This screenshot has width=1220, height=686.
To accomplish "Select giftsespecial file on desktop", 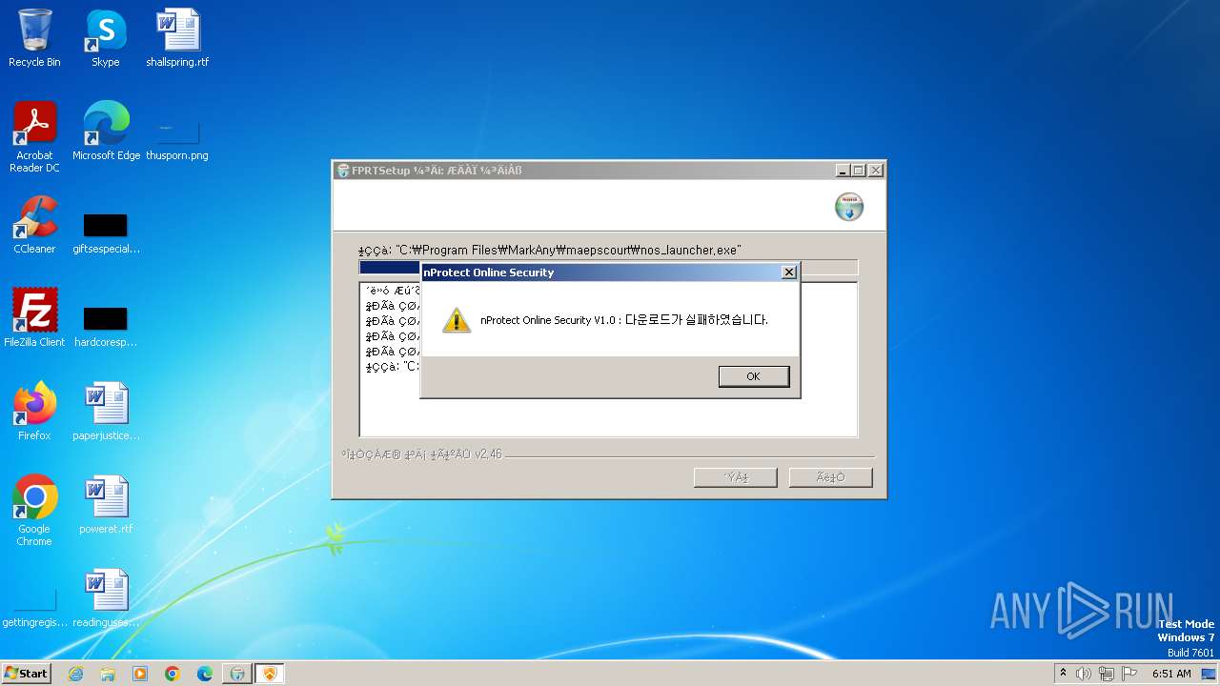I will tap(106, 233).
